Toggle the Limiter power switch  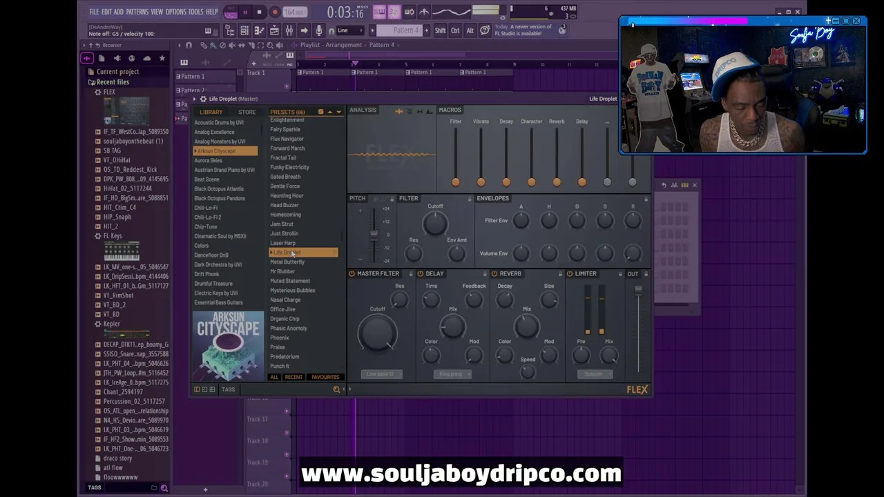pyautogui.click(x=570, y=274)
